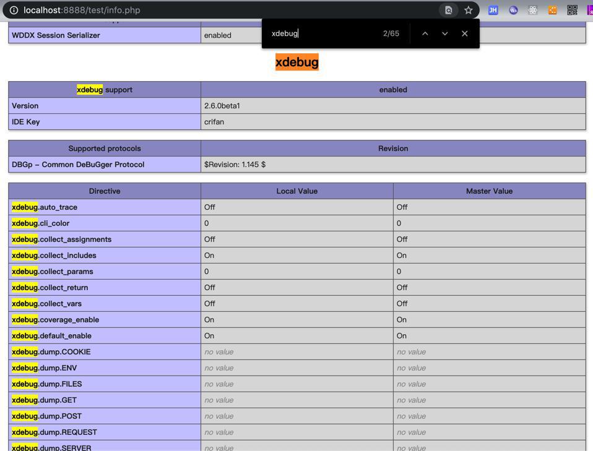Click the 2/65 match counter
593x451 pixels.
click(391, 33)
